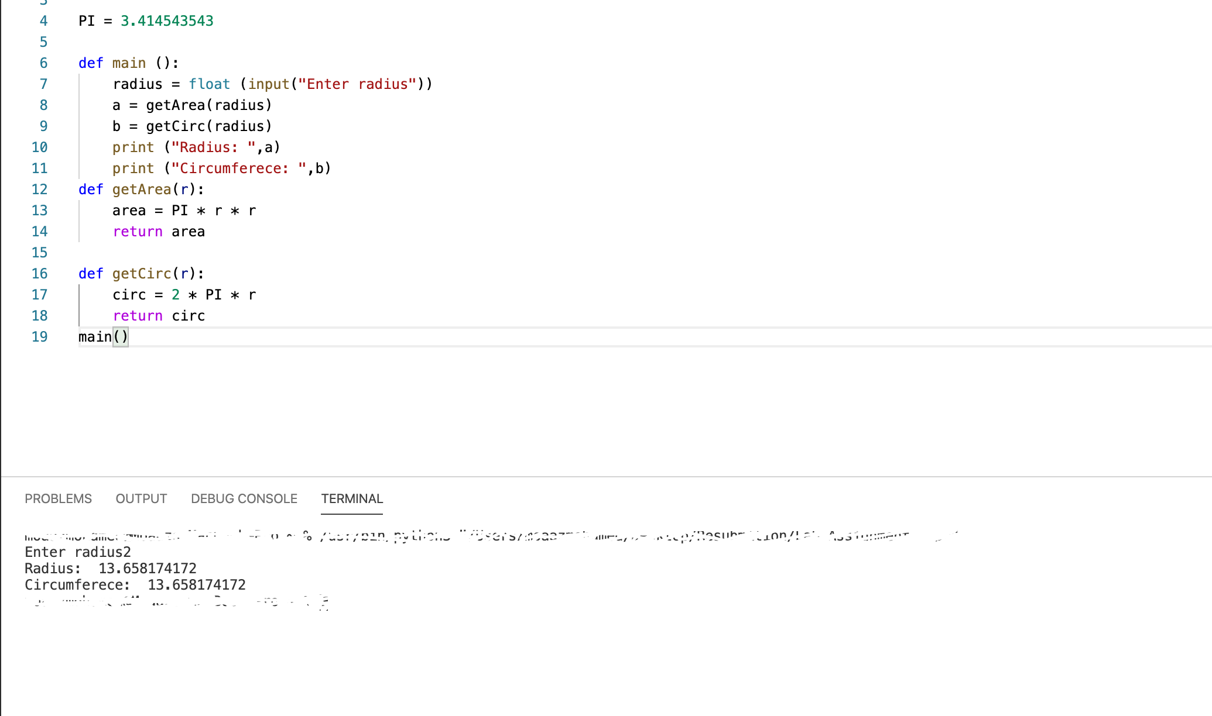
Task: Click line number 19 in gutter
Action: click(x=39, y=337)
